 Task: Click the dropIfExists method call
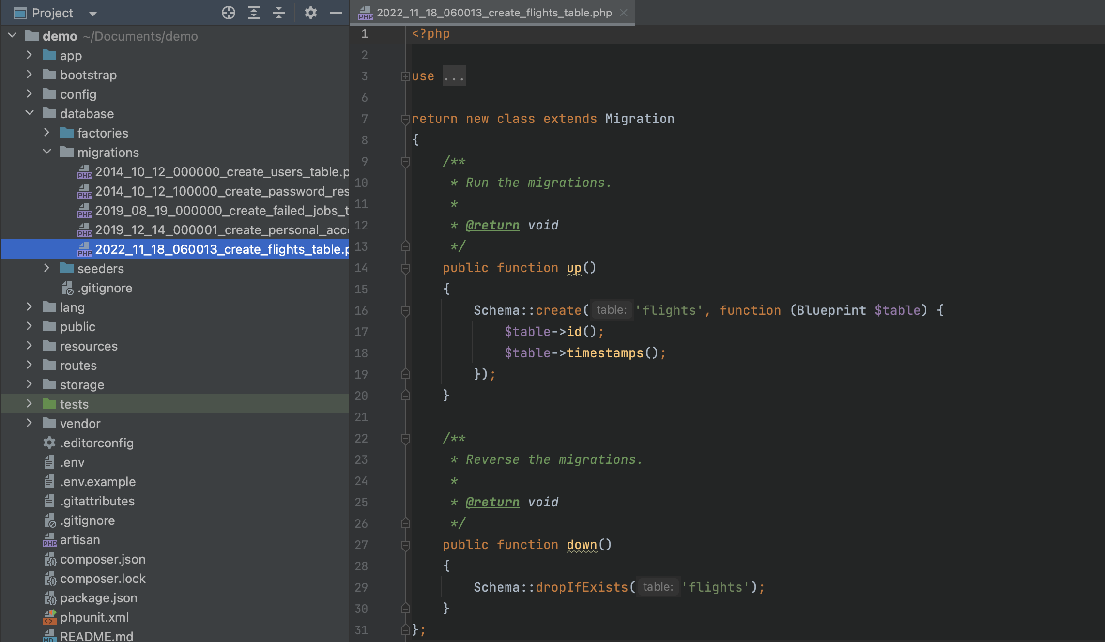[582, 587]
